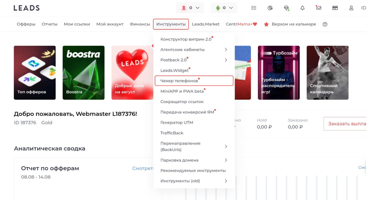This screenshot has width=368, height=200.
Task: Select Агентские кабинеты menu item
Action: pos(182,50)
